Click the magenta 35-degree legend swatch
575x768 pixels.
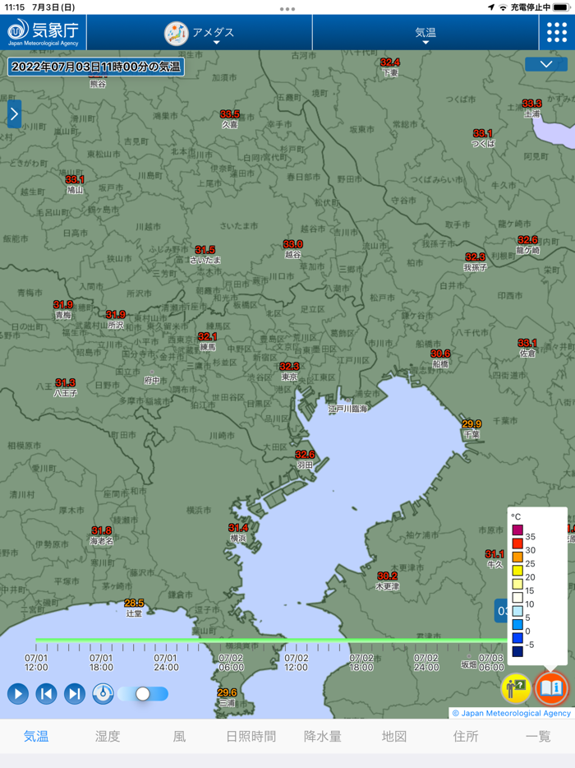tap(517, 530)
